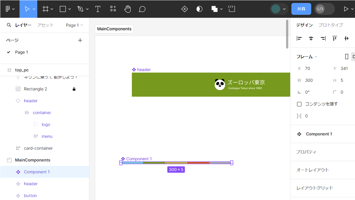Viewport: 355px width, 200px height.
Task: Select the MainComponents frame label on canvas
Action: coord(114,29)
